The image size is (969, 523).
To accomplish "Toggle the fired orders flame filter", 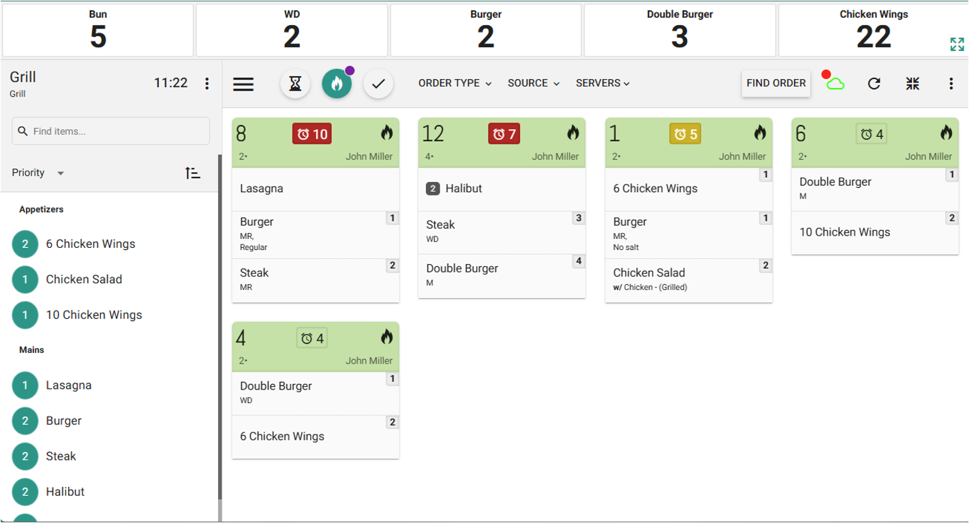I will [x=337, y=84].
